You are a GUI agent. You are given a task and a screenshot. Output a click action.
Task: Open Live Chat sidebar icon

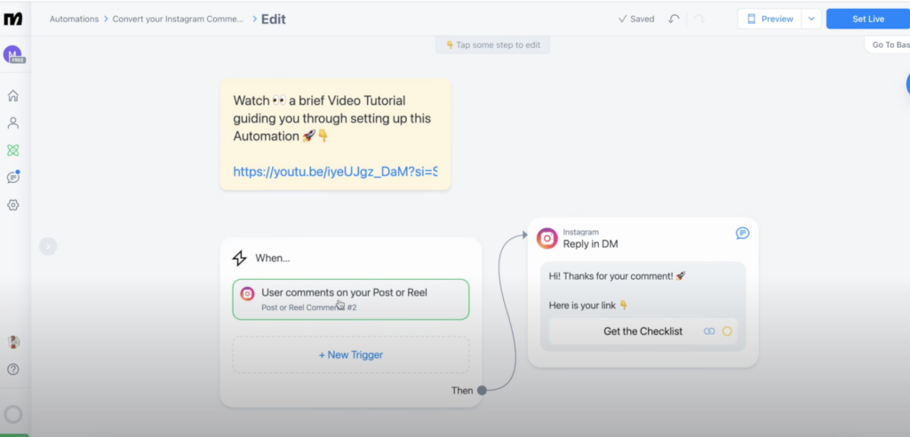[x=12, y=177]
